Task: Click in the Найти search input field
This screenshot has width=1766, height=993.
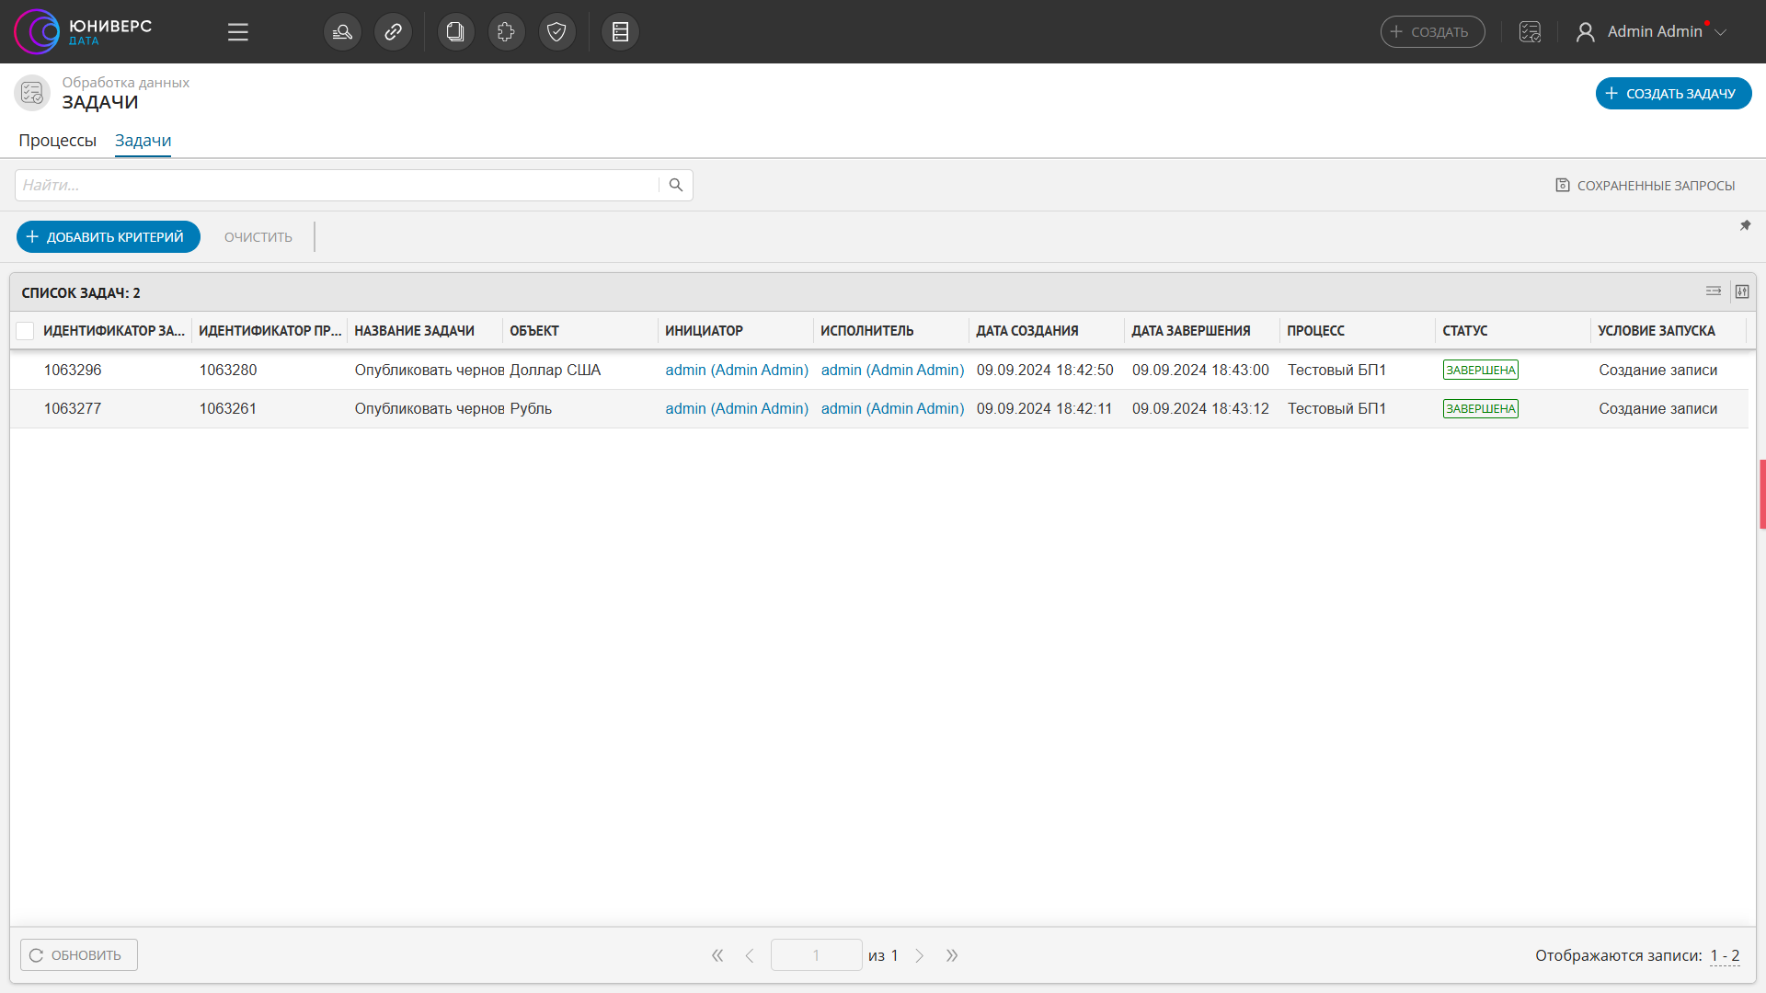Action: (337, 185)
